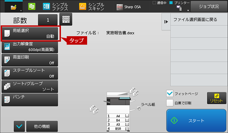228x133 pixels.
Task: Tap the machine illustration image
Action: click(x=118, y=111)
